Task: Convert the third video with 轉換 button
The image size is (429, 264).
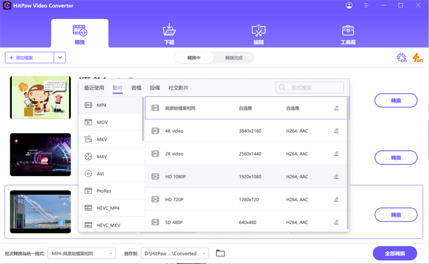Action: [396, 215]
